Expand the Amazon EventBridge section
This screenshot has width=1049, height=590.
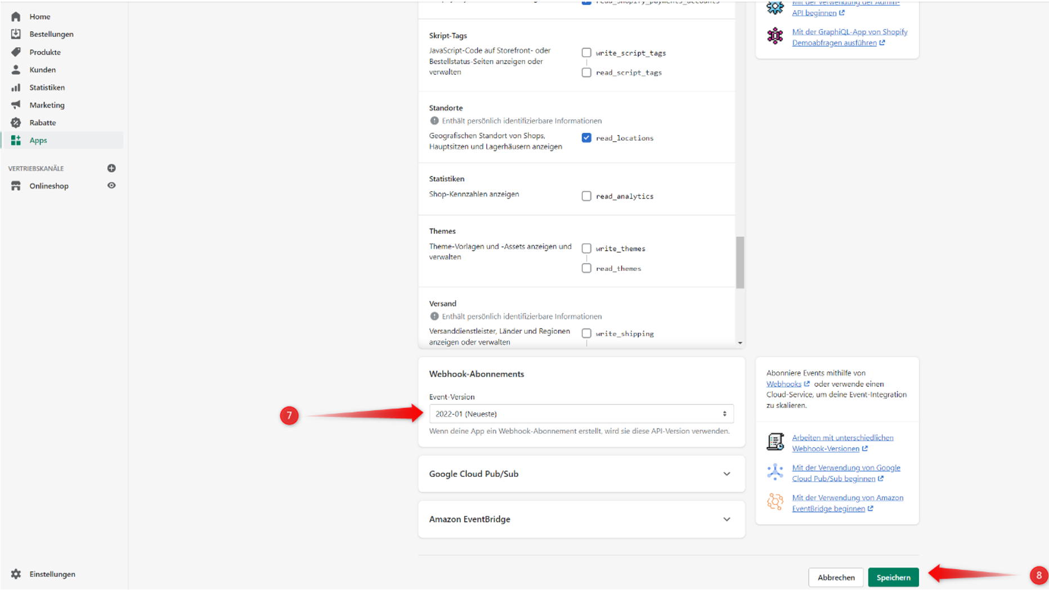727,519
